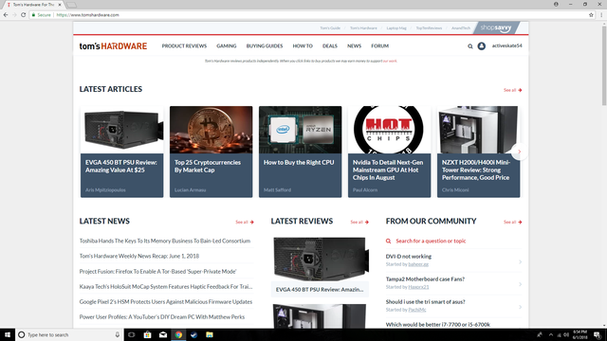607x341 pixels.
Task: Launch Microsoft Store from the taskbar
Action: click(x=147, y=334)
